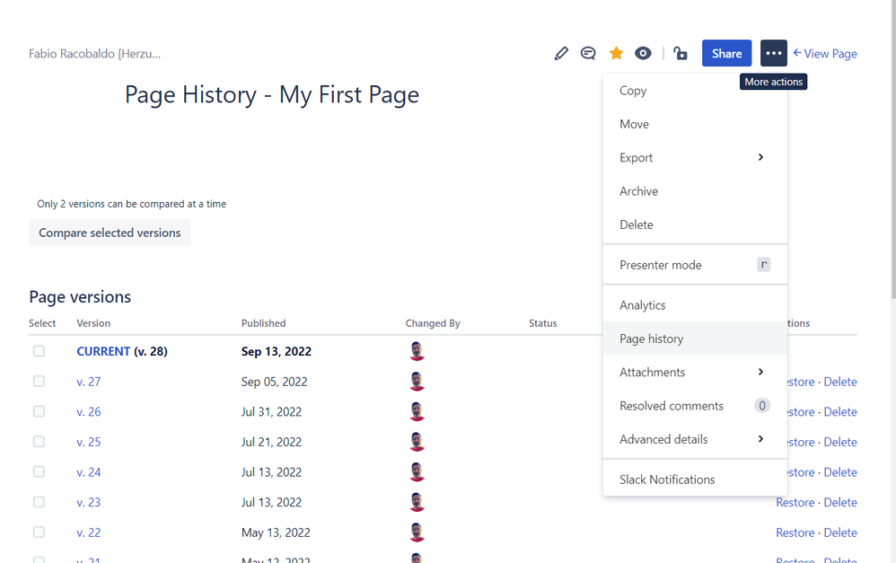Delete version v. 22
Viewport: 896px width, 563px height.
[x=840, y=532]
